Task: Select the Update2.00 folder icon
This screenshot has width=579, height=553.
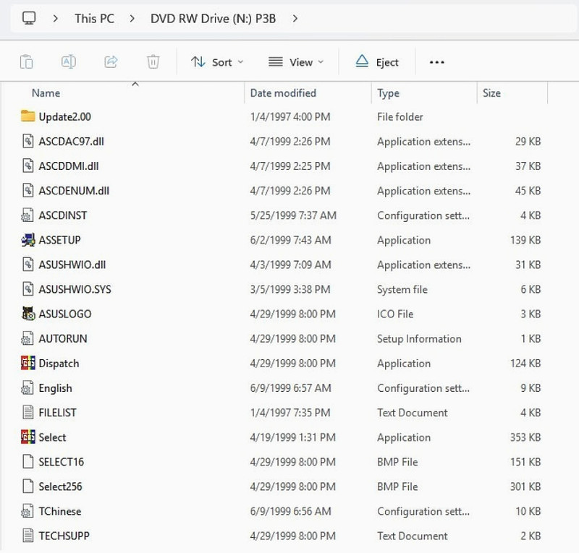Action: tap(28, 116)
